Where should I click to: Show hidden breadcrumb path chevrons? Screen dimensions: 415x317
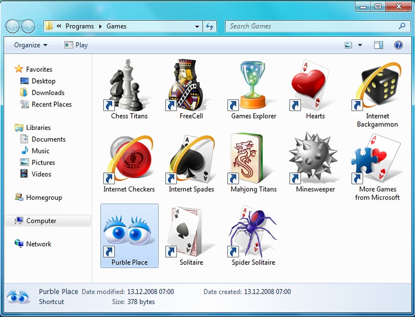pos(59,26)
